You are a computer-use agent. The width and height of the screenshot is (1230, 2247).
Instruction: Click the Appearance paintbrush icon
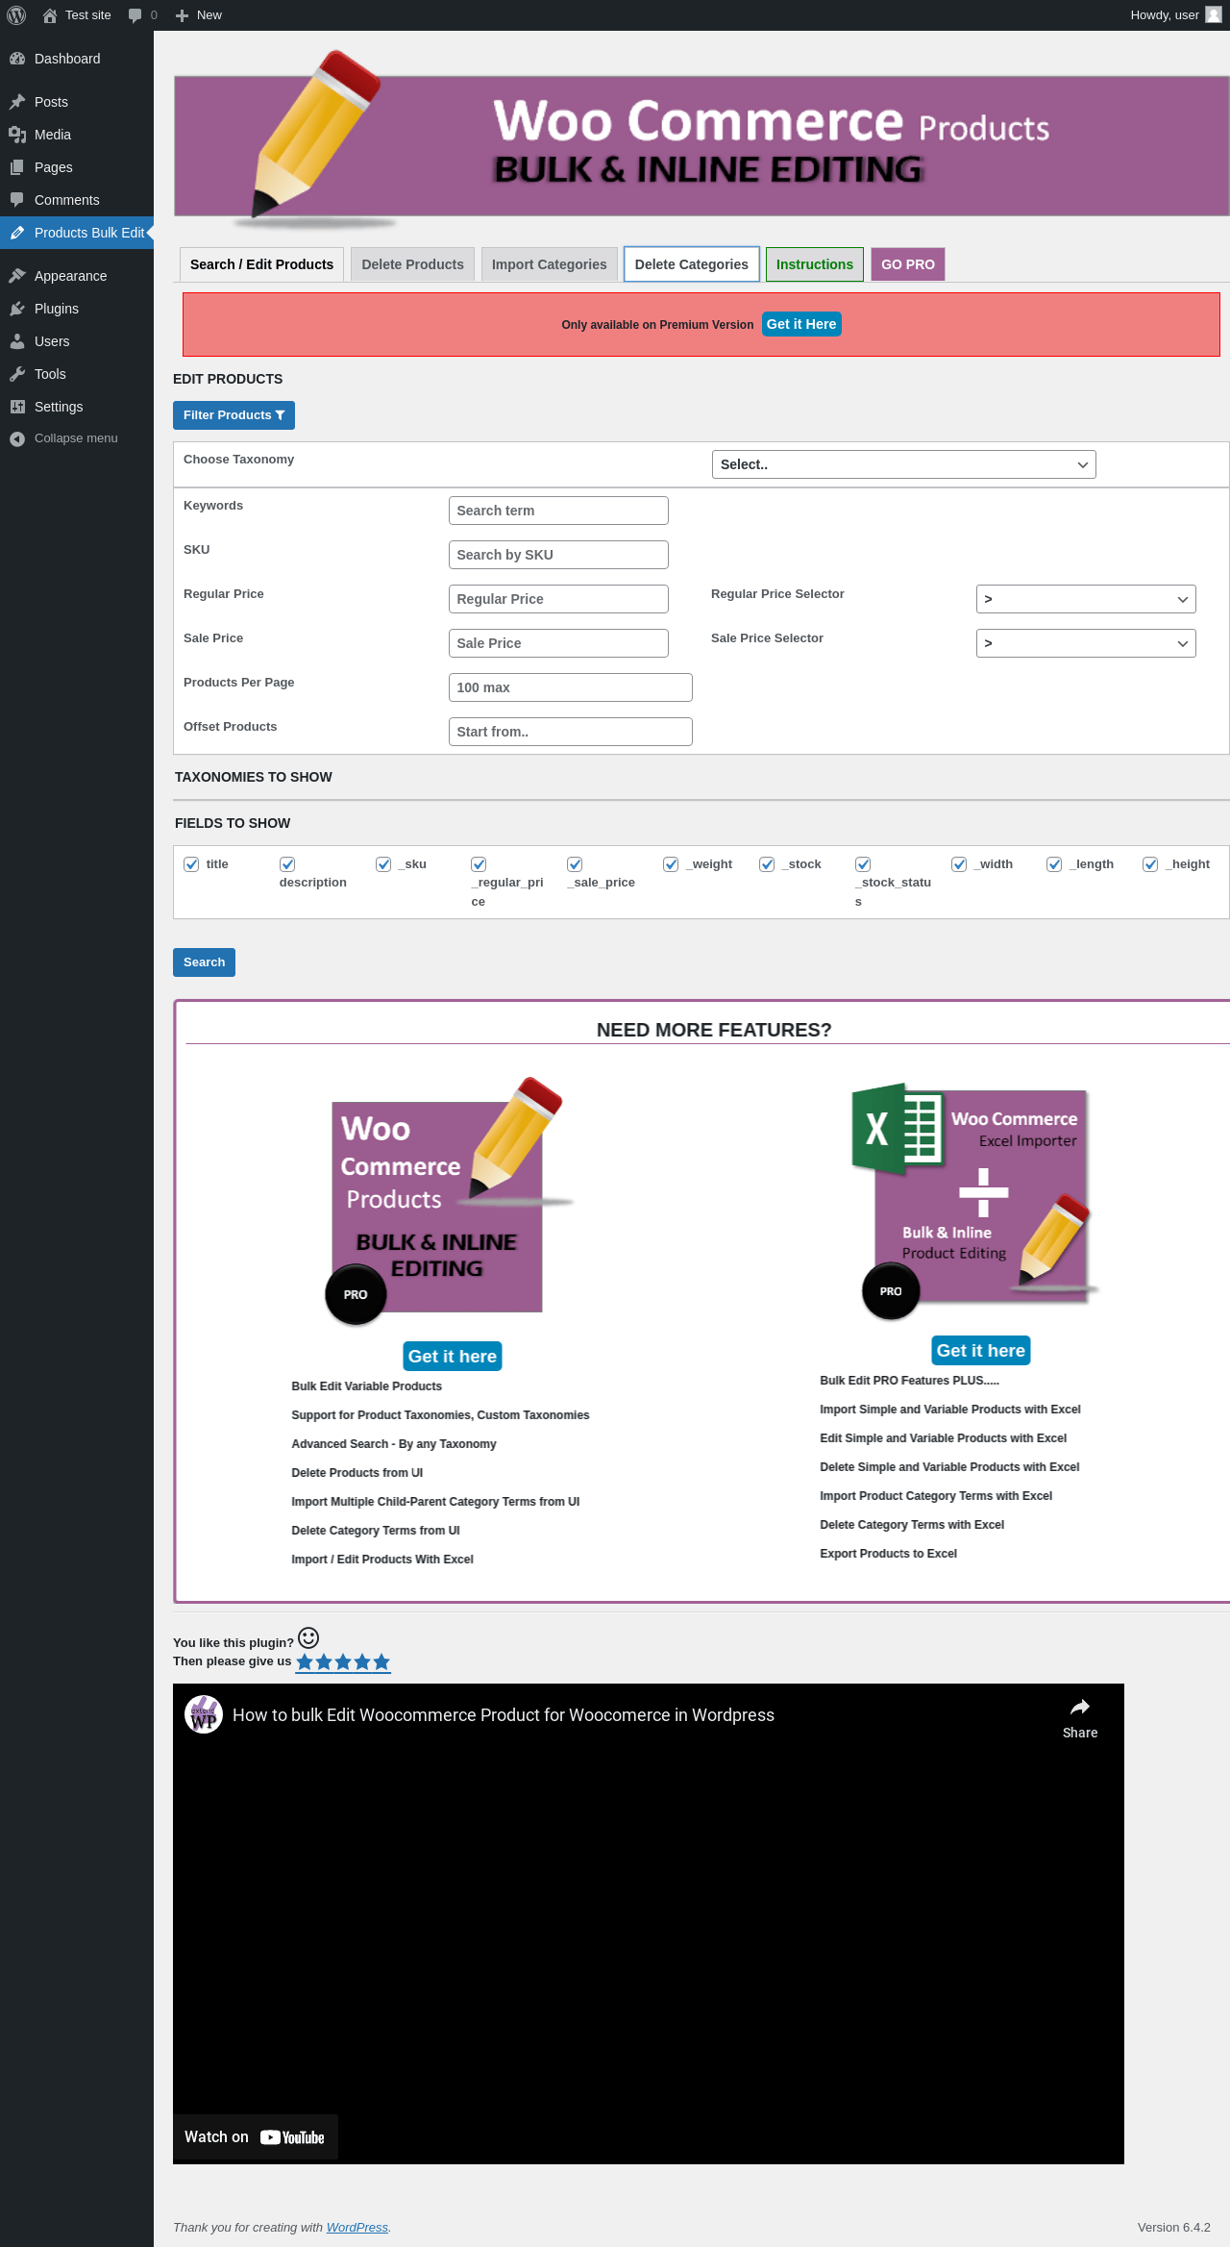(17, 276)
